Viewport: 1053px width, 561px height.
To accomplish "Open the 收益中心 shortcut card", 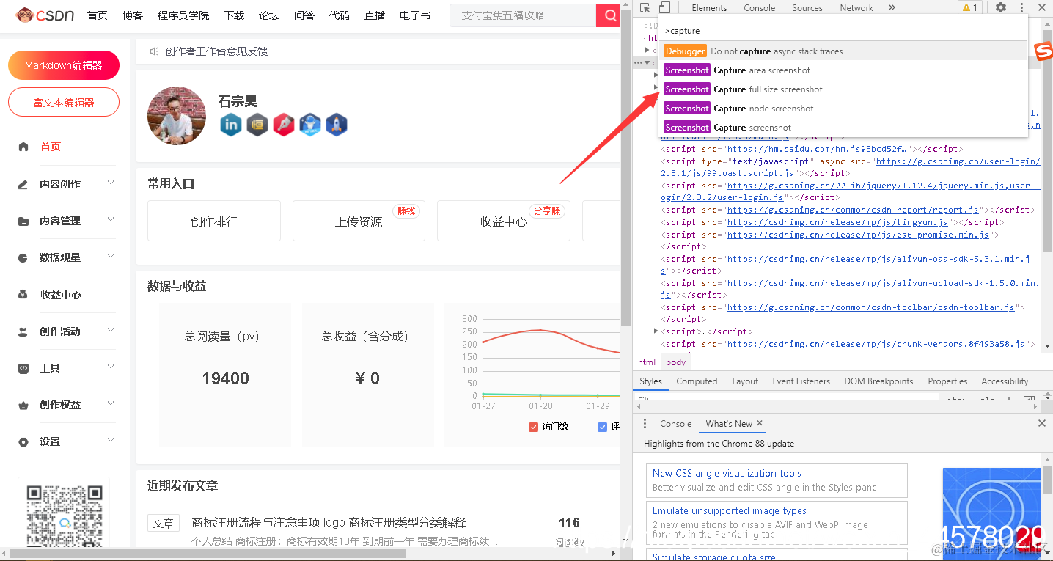I will tap(504, 221).
